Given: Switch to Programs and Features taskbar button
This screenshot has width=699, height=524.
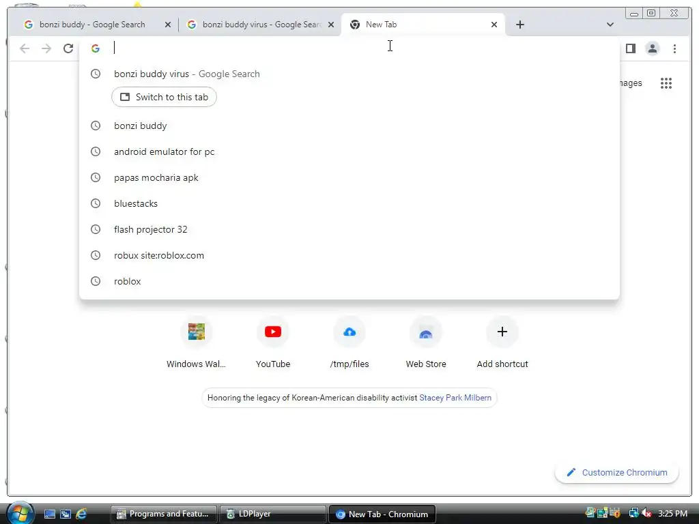Looking at the screenshot, I should click(163, 514).
